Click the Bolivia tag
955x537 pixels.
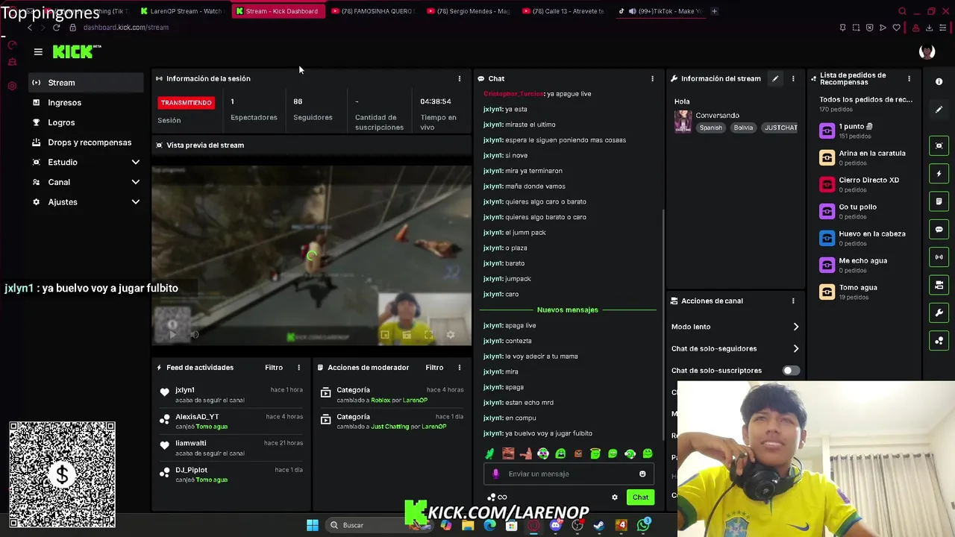pyautogui.click(x=743, y=128)
